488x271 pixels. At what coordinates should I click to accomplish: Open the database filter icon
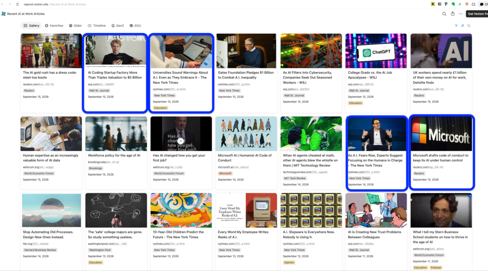point(456,26)
